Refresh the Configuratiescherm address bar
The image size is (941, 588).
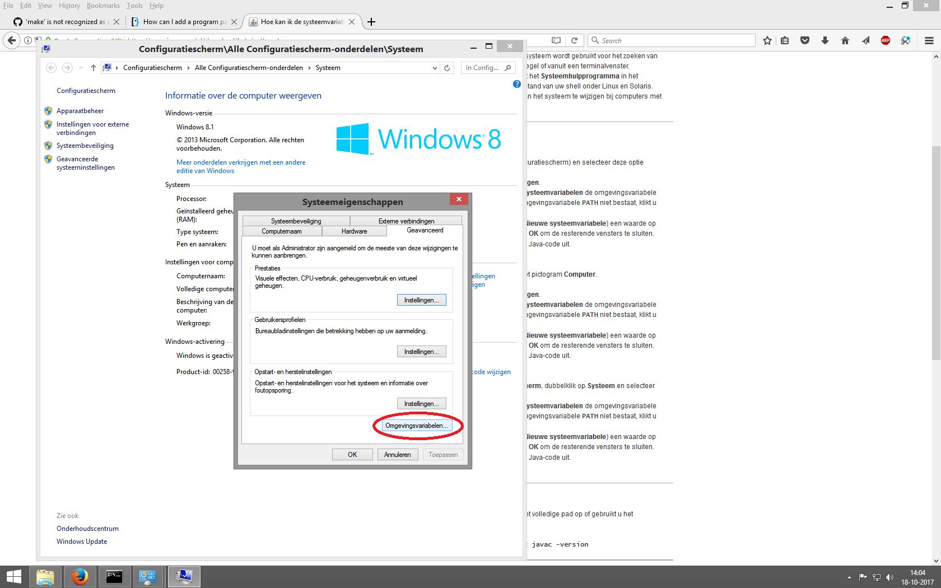pos(447,68)
